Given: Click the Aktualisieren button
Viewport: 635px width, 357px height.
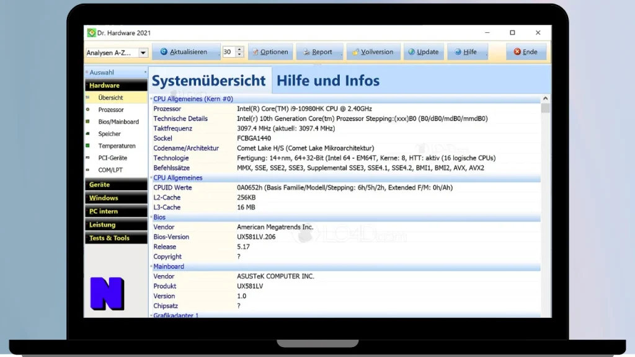Looking at the screenshot, I should coord(186,52).
